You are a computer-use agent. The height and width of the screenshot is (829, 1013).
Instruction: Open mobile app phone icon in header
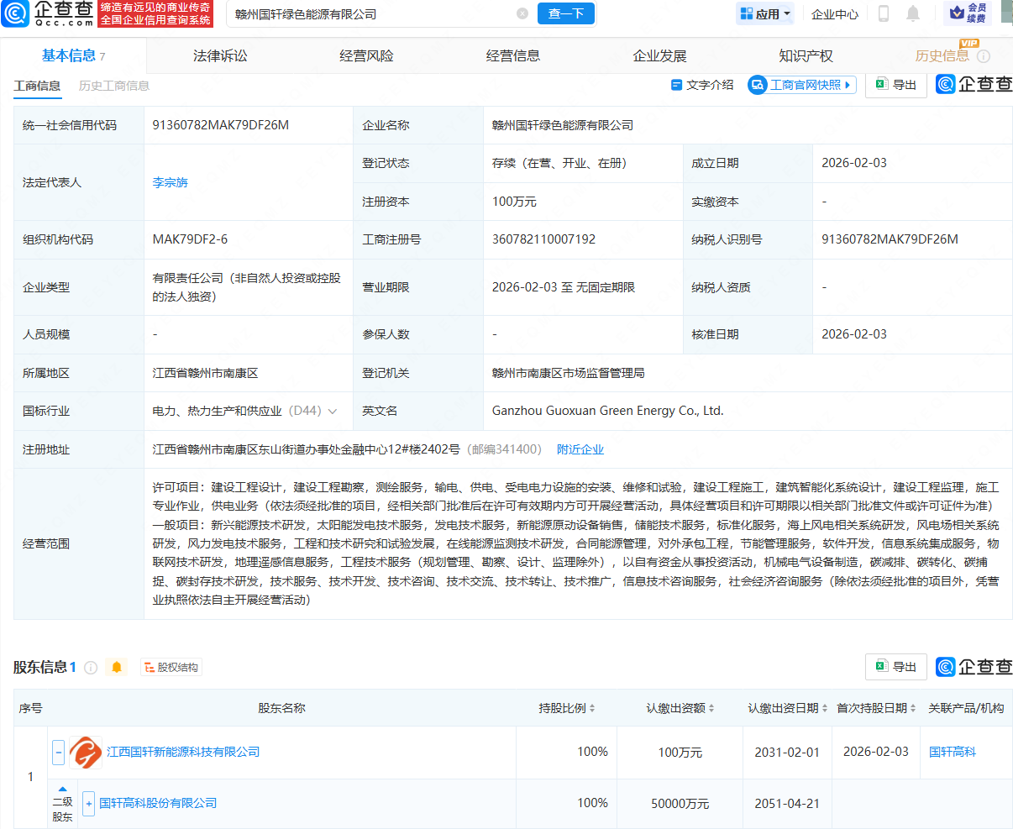(x=884, y=13)
